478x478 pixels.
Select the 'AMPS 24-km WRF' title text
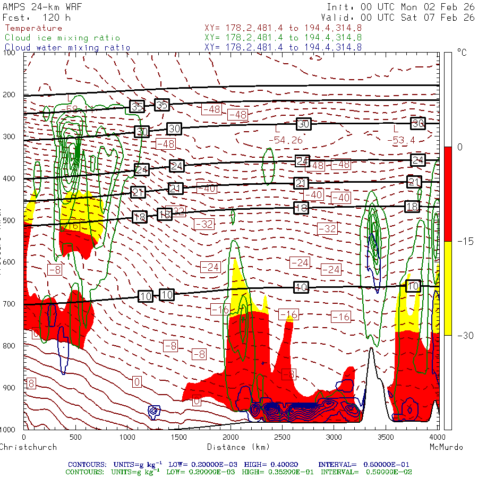tap(42, 7)
